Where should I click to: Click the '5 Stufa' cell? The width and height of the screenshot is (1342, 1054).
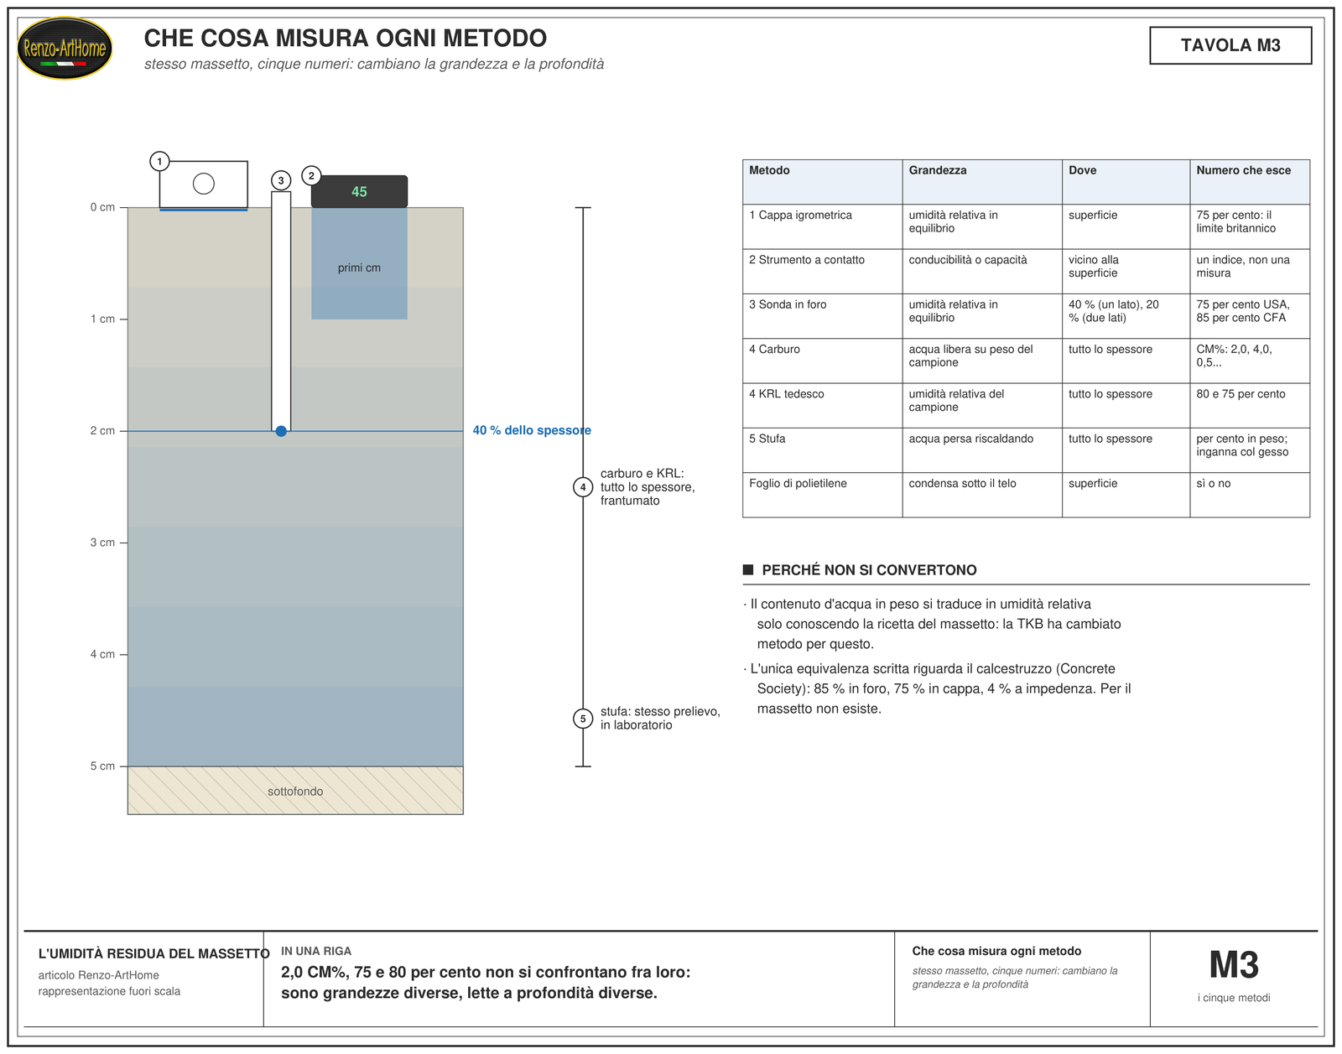(822, 450)
